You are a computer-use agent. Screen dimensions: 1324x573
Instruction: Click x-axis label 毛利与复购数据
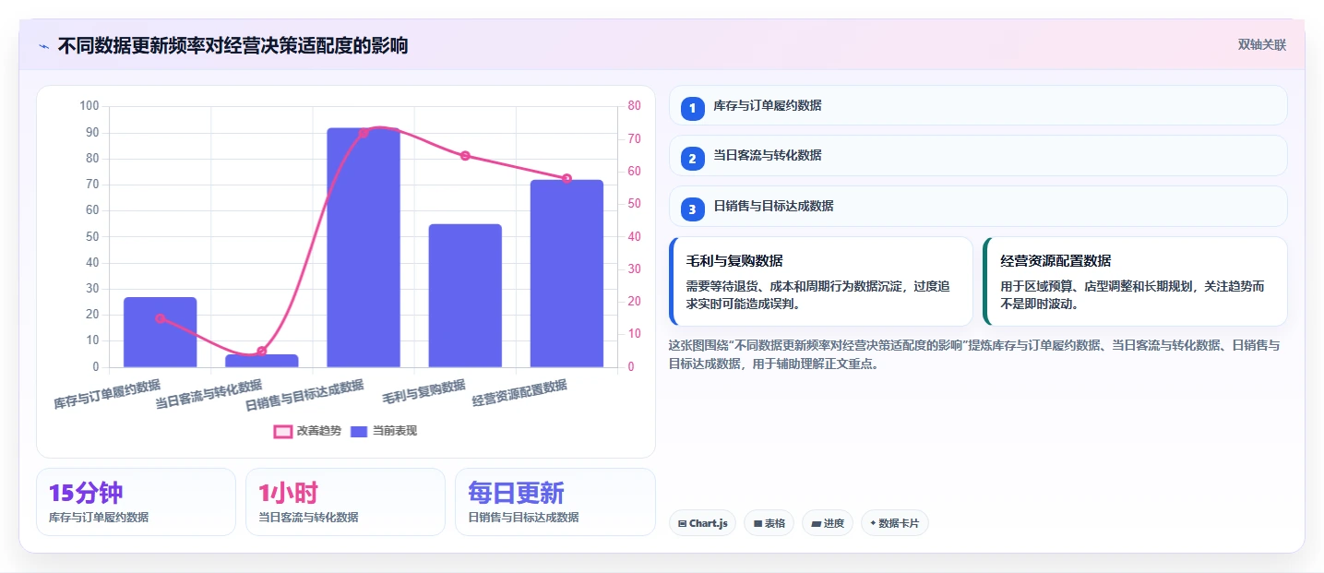[x=424, y=392]
